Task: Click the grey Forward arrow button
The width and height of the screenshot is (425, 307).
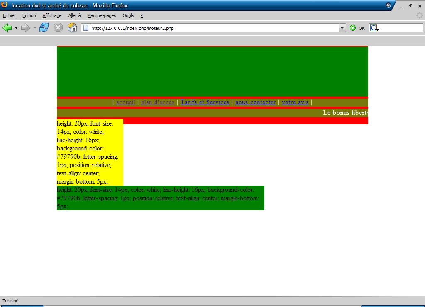Action: click(x=26, y=28)
